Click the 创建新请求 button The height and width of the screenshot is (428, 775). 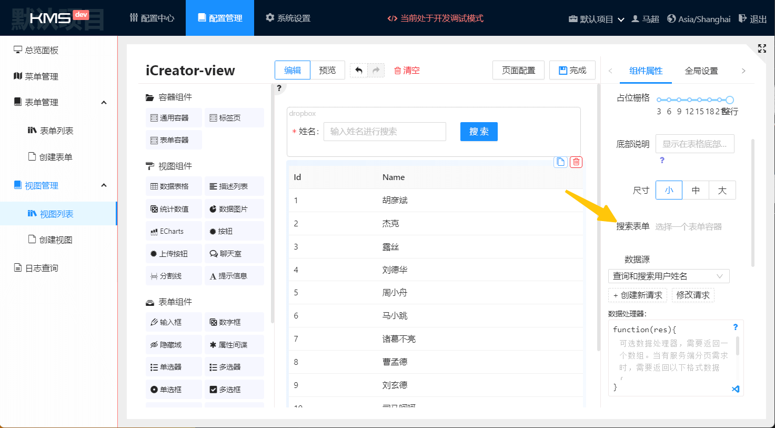pyautogui.click(x=637, y=295)
